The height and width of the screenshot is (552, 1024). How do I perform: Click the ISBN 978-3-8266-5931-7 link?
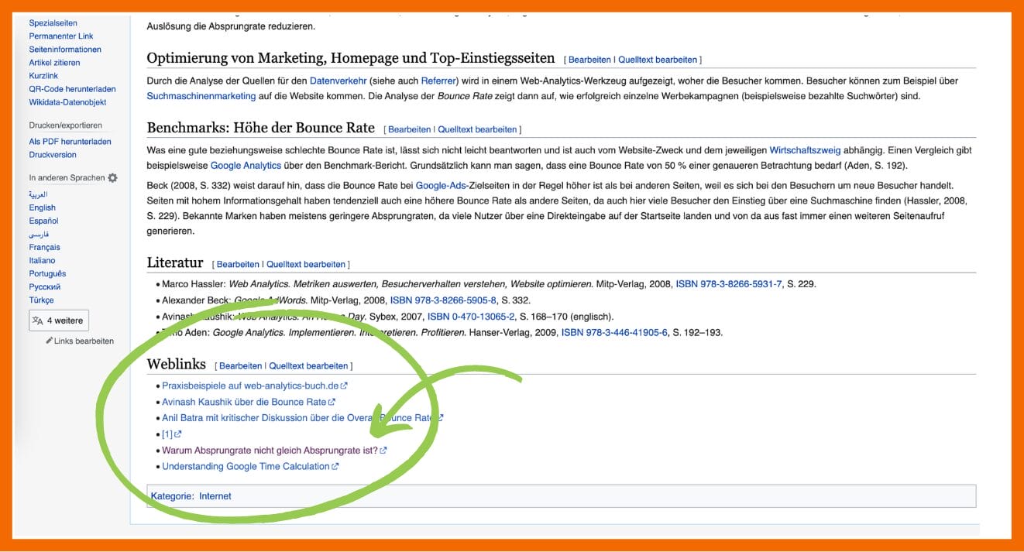[x=729, y=284]
